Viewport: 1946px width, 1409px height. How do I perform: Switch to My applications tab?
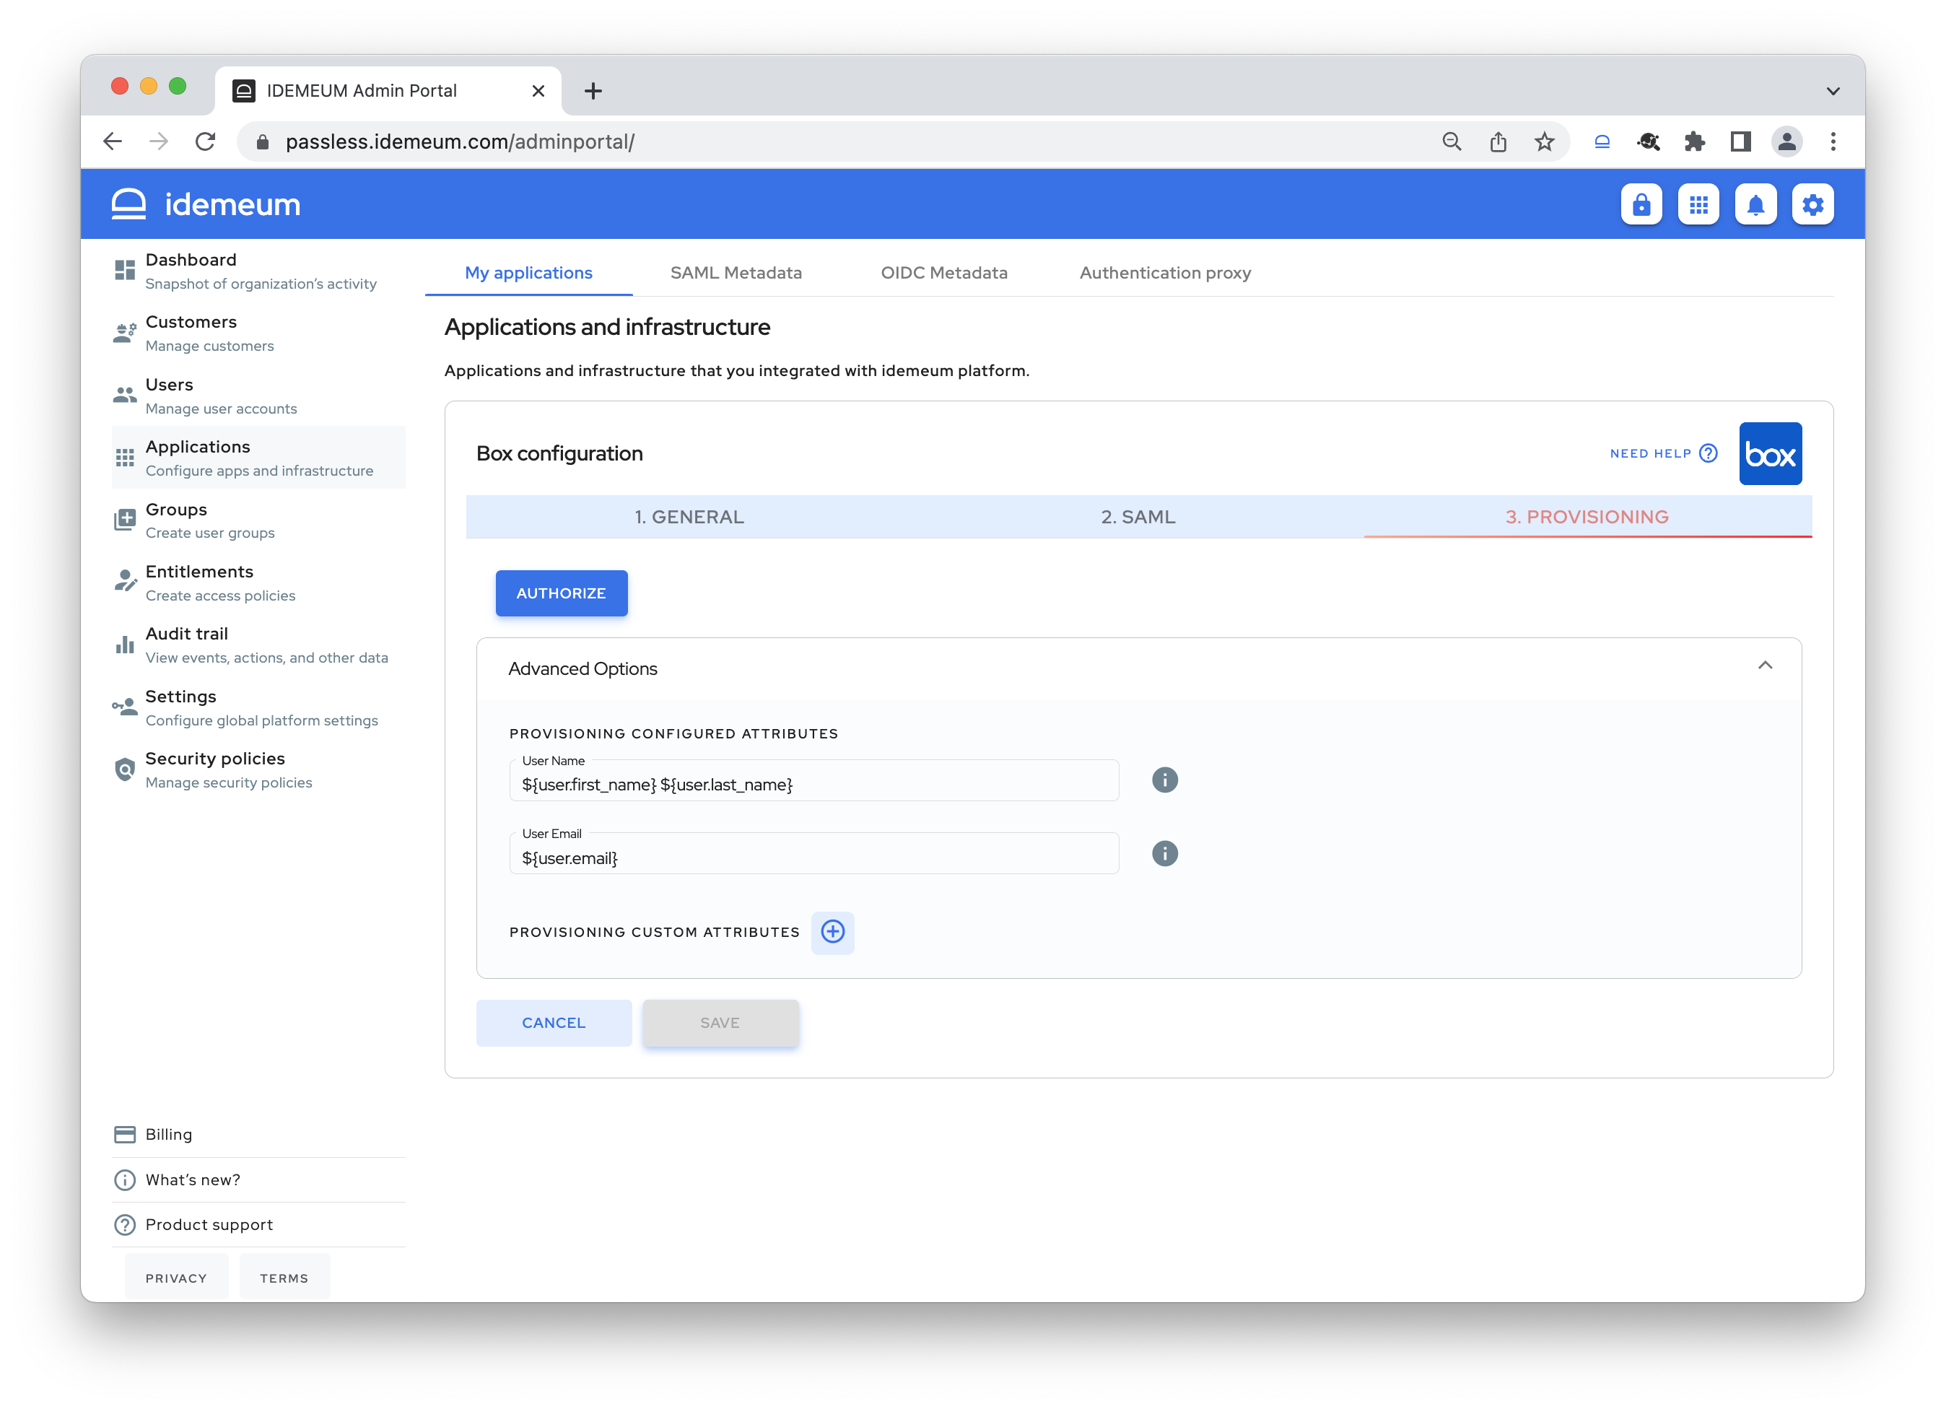(528, 273)
